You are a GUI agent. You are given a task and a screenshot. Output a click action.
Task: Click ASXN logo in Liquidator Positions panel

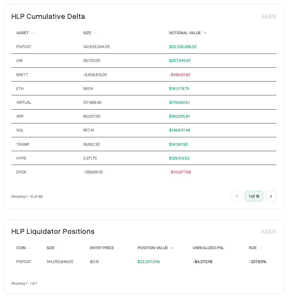[268, 232]
